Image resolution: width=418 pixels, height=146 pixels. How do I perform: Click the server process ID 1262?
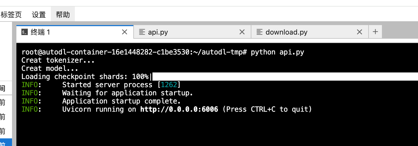(169, 85)
